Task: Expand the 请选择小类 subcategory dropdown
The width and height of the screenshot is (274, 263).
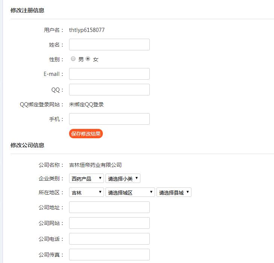Action: (123, 178)
